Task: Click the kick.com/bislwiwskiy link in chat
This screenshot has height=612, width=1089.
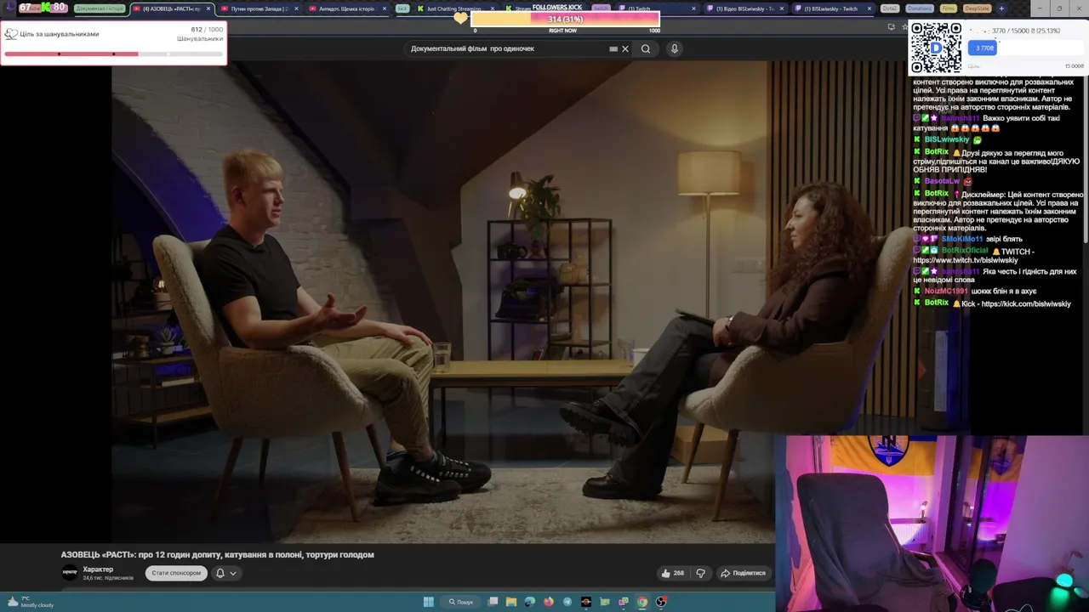Action: pos(1025,303)
